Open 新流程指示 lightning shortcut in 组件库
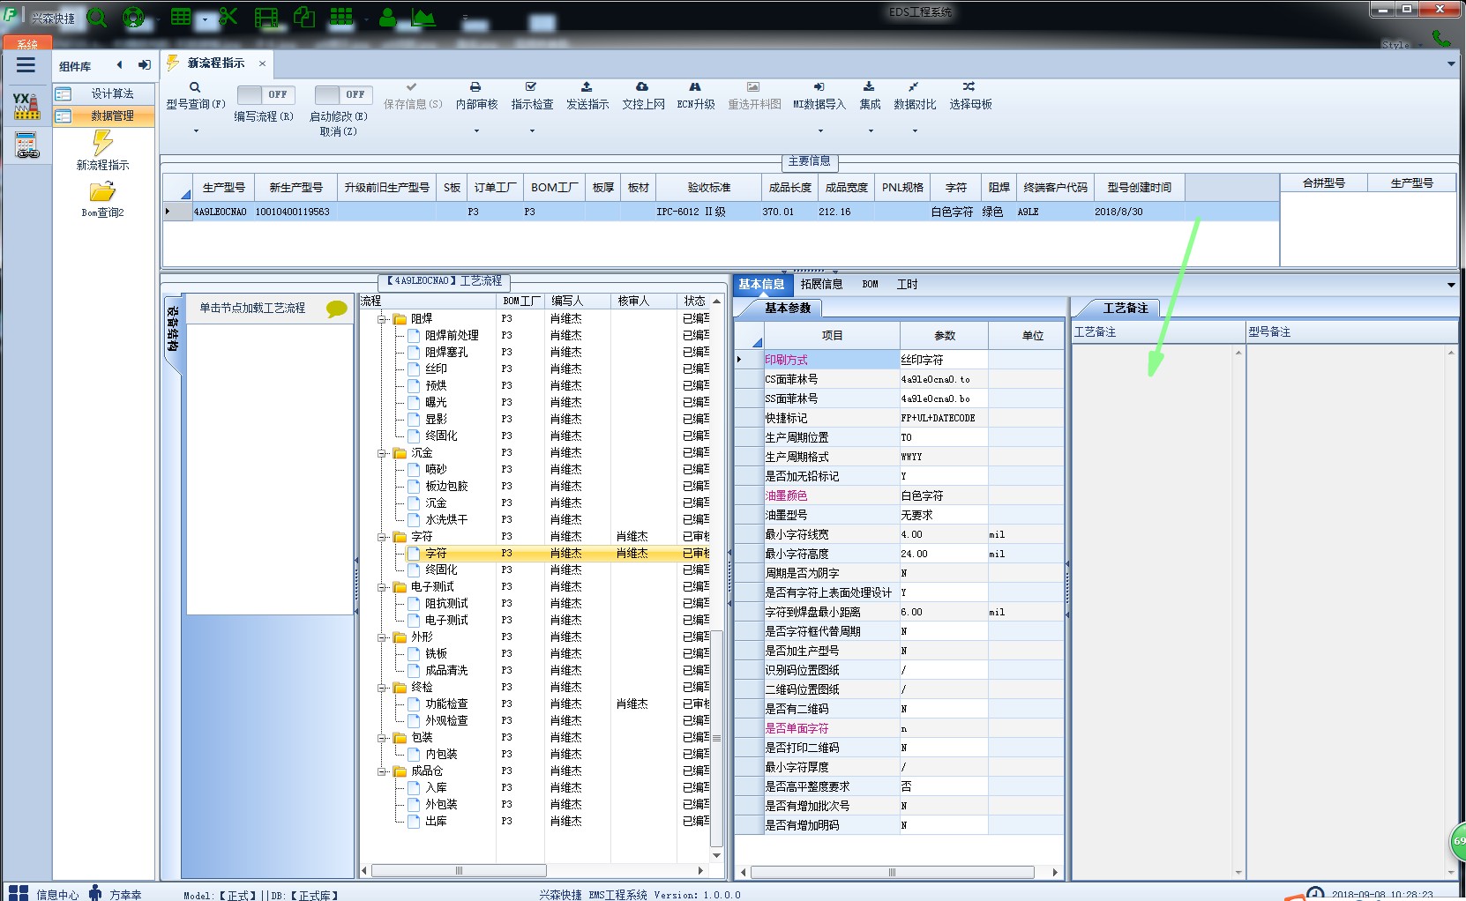 pos(103,150)
